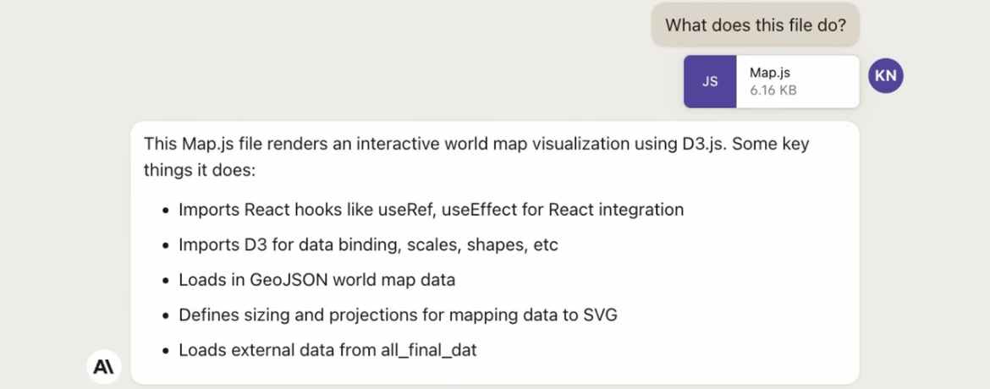Image resolution: width=990 pixels, height=389 pixels.
Task: Click the Anthropic logo avatar
Action: pos(105,367)
